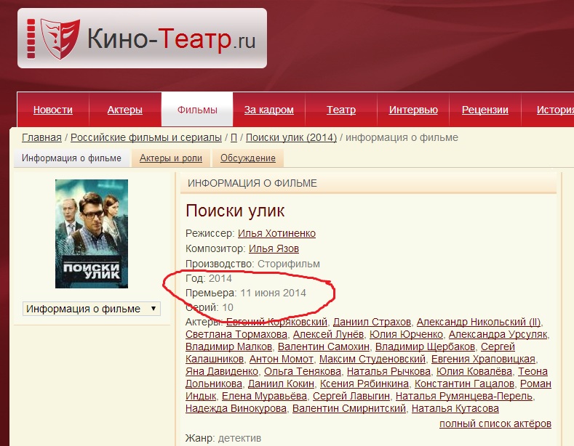Switch to the Обсуждение tab
Image resolution: width=574 pixels, height=446 pixels.
248,158
